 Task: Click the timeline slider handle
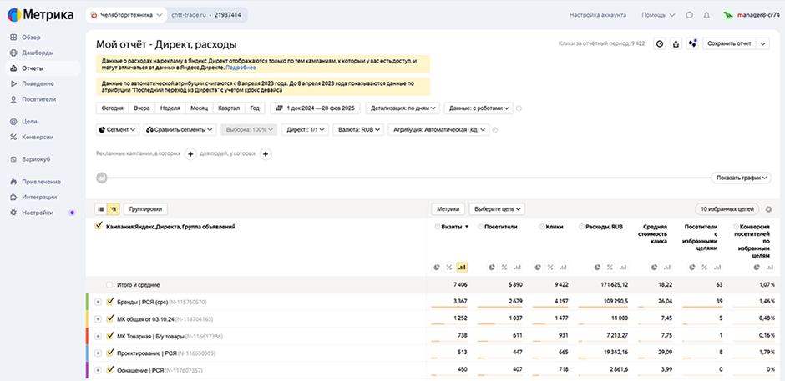coord(102,177)
